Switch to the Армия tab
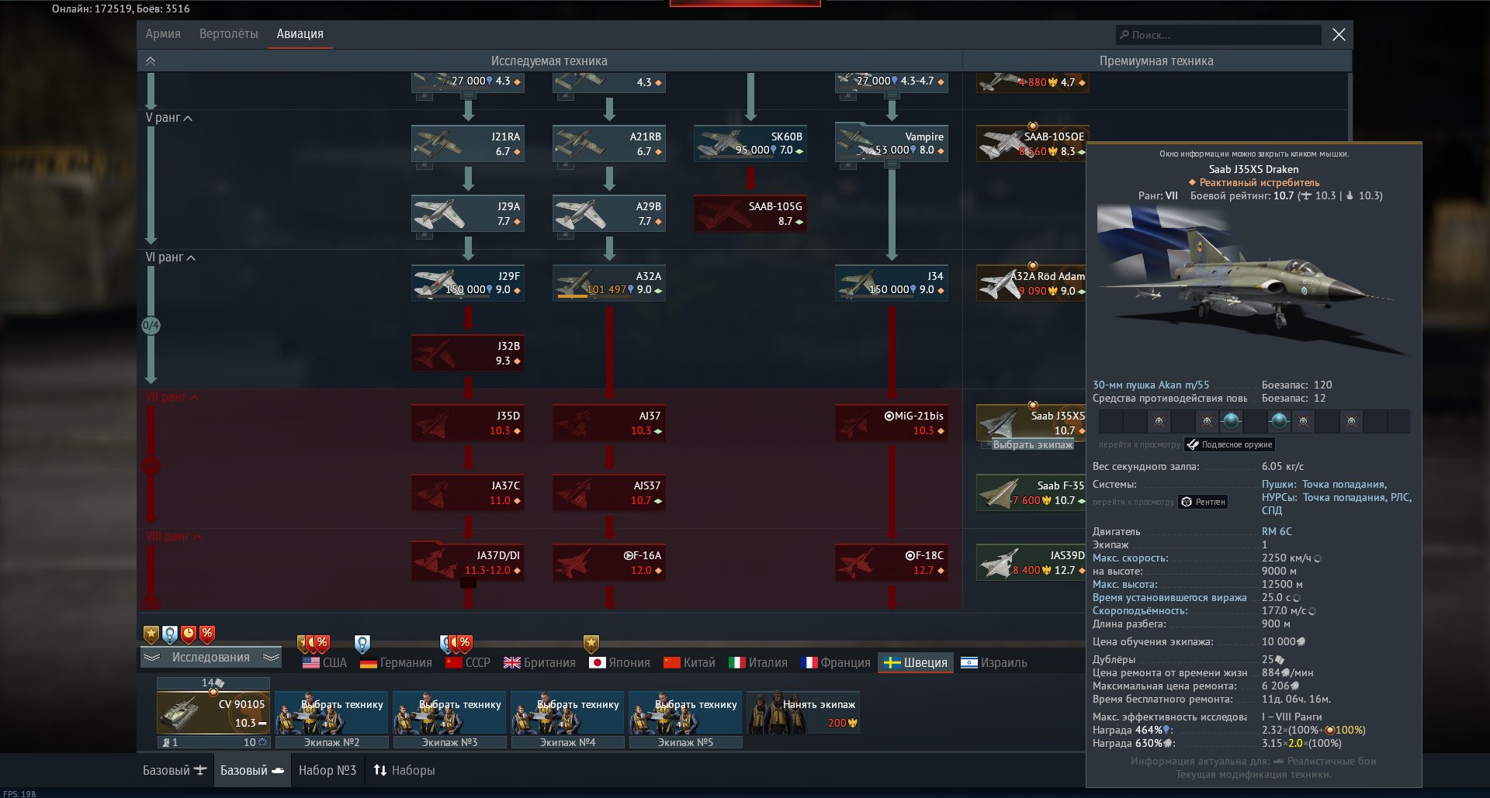 (163, 34)
